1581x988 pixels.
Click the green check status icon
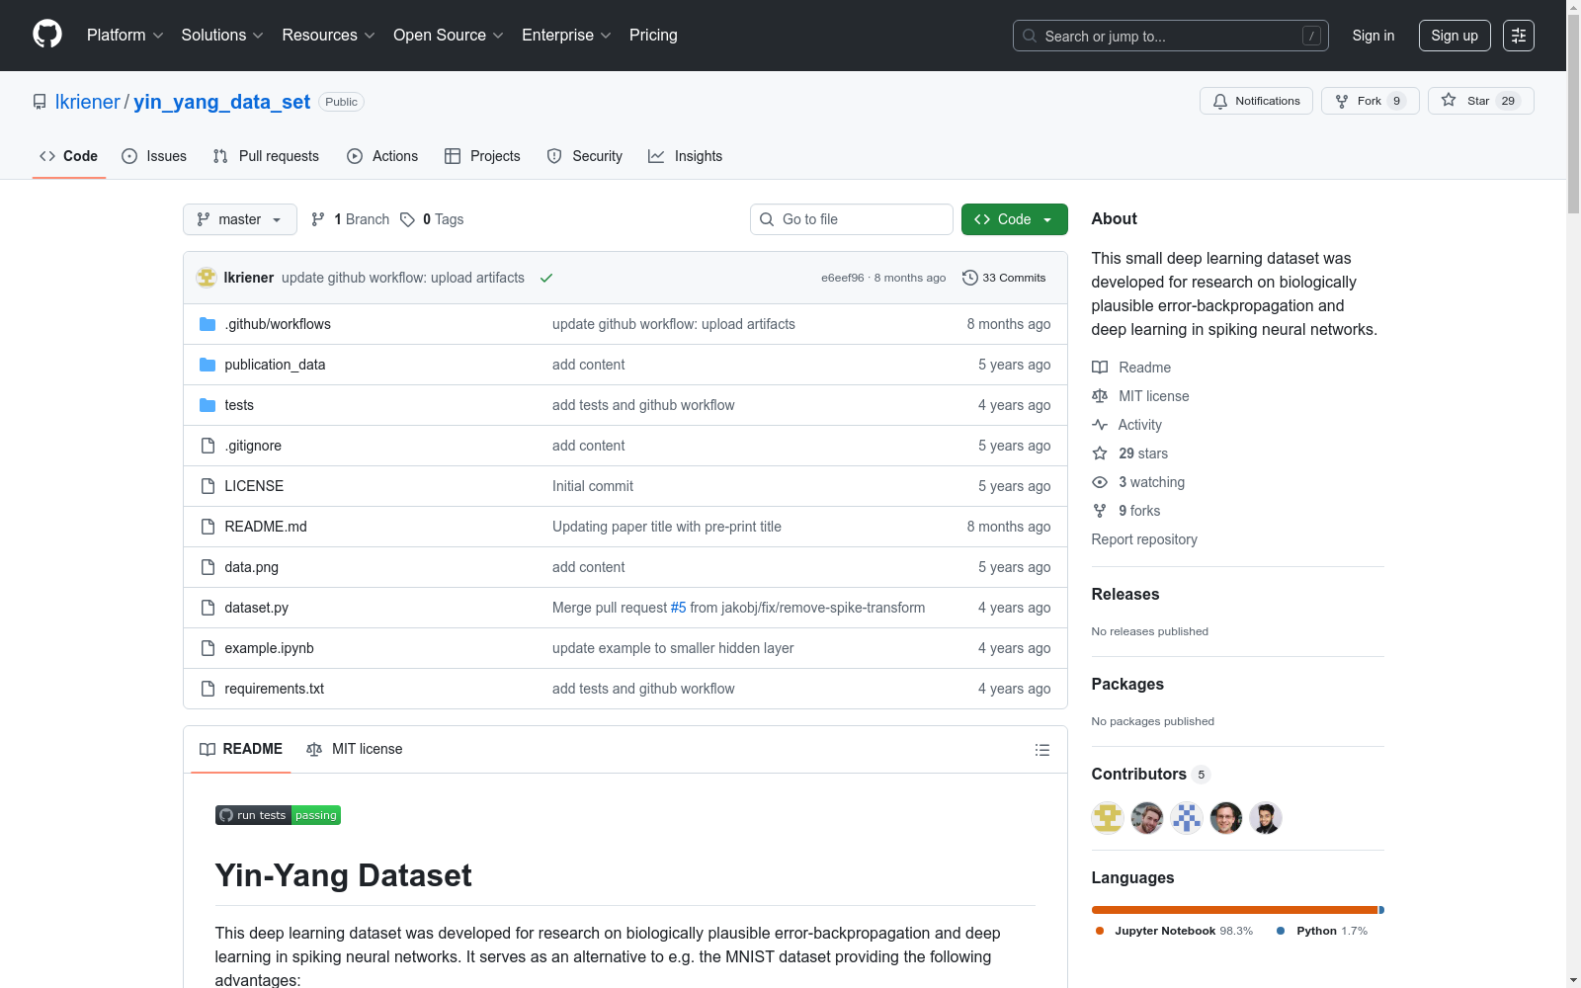click(546, 278)
